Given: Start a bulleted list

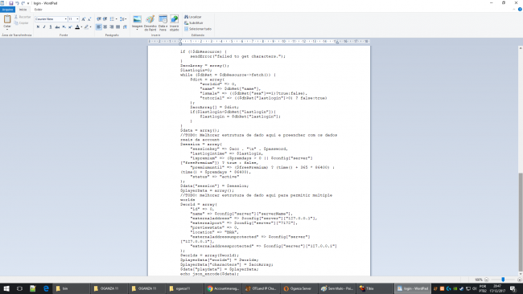Looking at the screenshot, I should coord(112,19).
